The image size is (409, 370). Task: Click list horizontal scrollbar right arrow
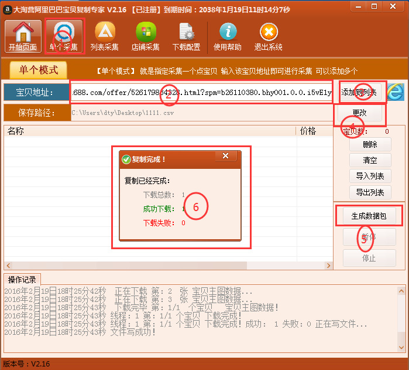(x=329, y=266)
